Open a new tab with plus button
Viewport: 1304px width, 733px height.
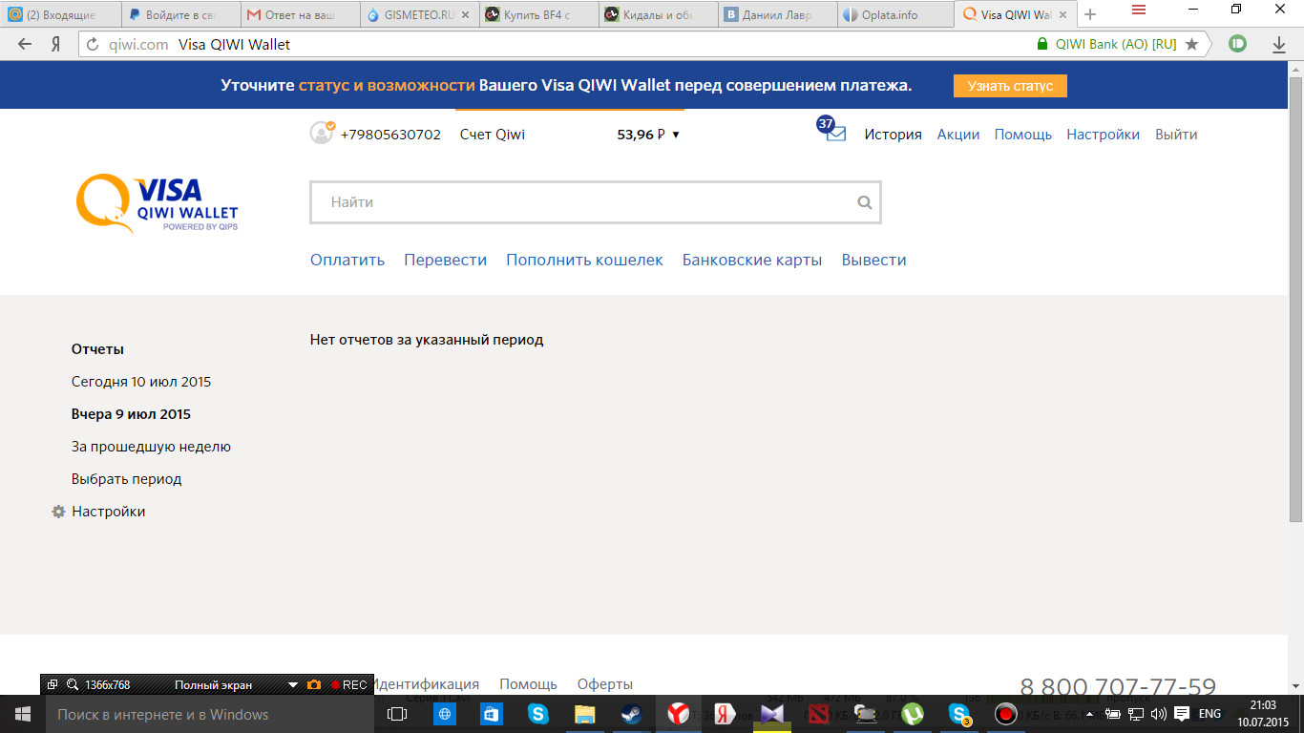[1090, 14]
